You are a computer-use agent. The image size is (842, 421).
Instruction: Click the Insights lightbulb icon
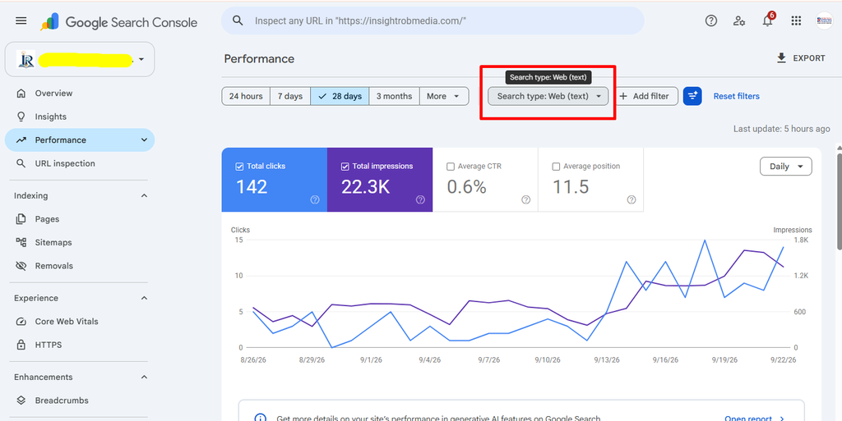coord(21,117)
